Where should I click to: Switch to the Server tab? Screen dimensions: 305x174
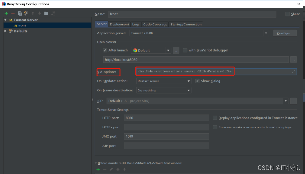tap(101, 24)
